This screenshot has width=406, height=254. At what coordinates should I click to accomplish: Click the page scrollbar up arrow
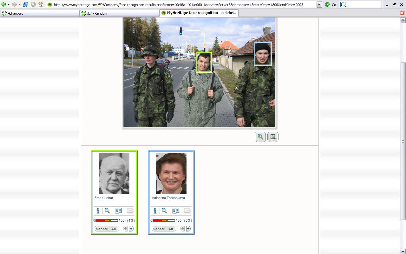point(403,20)
